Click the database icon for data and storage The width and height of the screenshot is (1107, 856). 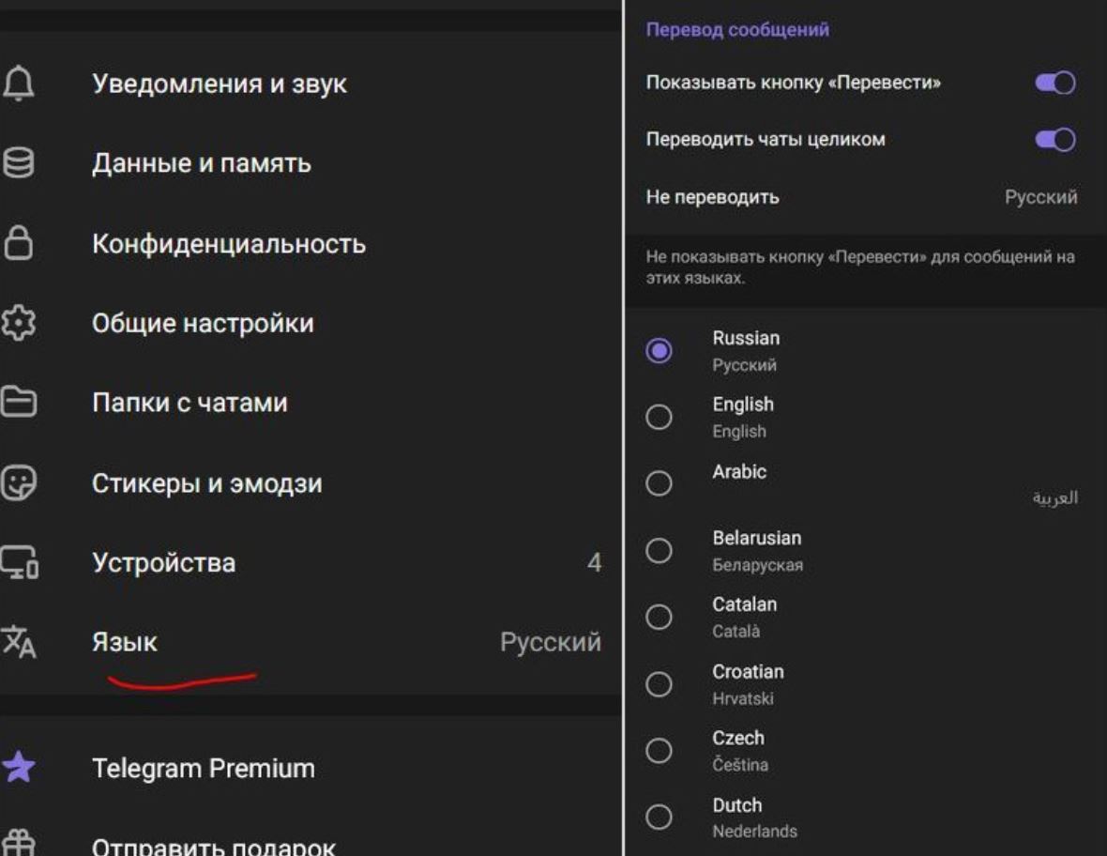coord(18,164)
